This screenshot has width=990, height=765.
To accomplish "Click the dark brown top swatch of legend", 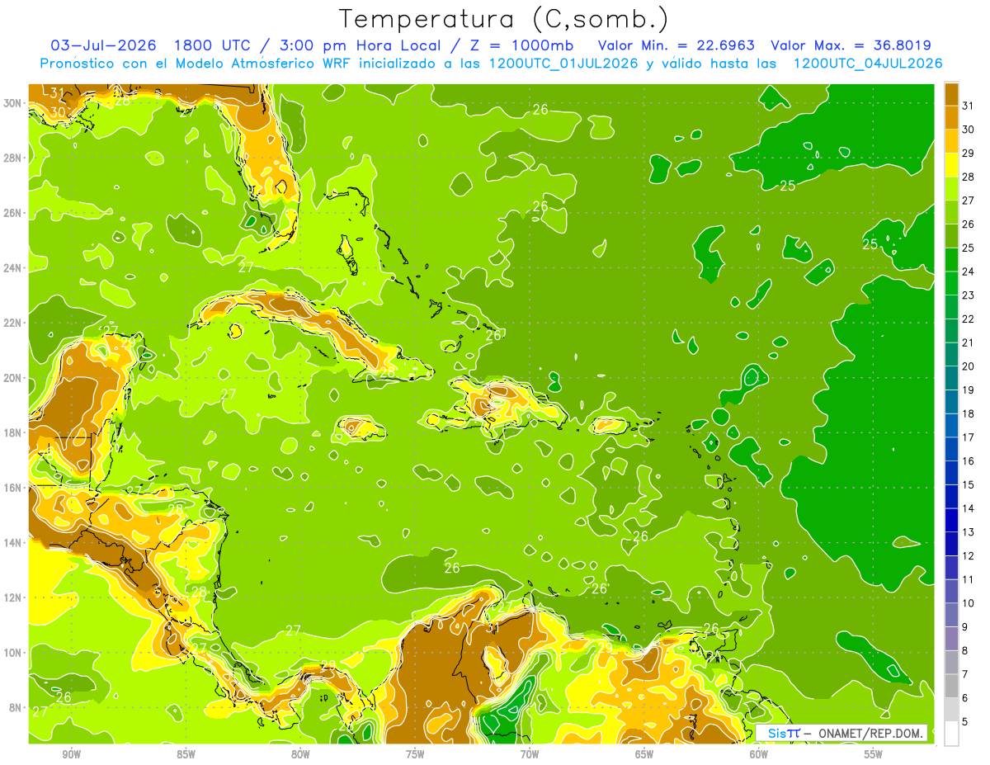I will (x=951, y=94).
